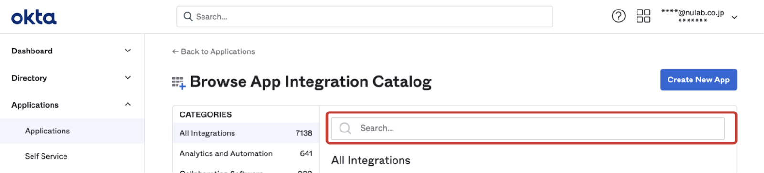Focus the top global search field

point(365,17)
